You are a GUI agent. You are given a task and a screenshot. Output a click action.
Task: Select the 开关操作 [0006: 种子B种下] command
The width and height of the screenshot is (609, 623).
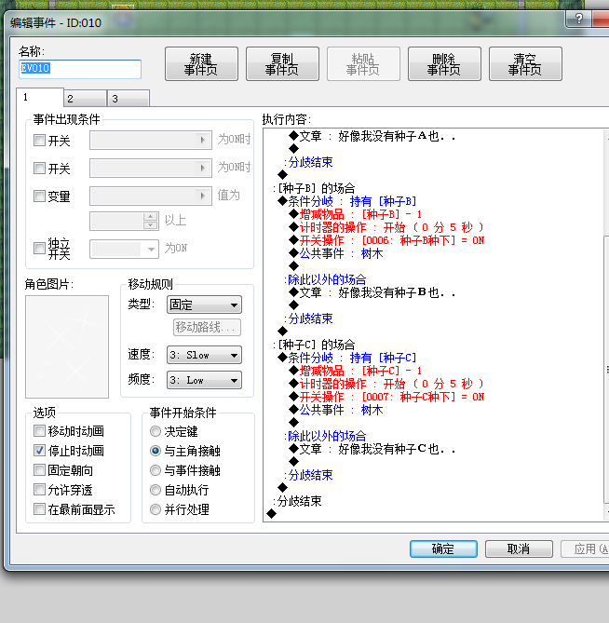point(386,240)
